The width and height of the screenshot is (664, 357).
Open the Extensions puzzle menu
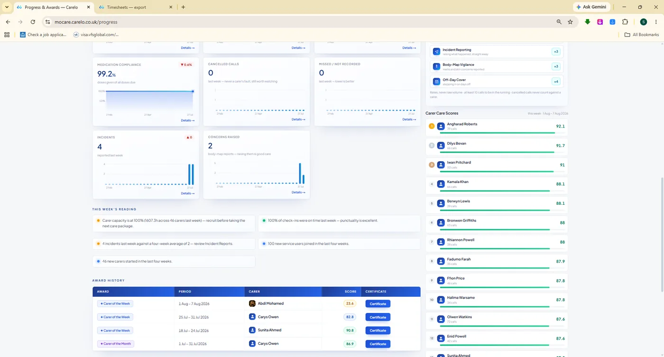click(x=625, y=22)
